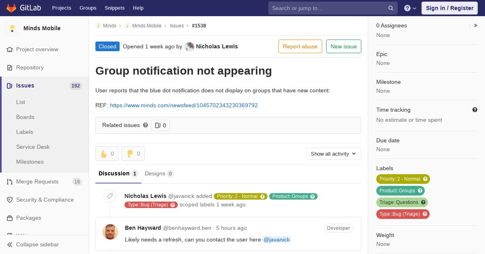Image resolution: width=485 pixels, height=254 pixels.
Task: Open Boards in sidebar
Action: click(25, 117)
